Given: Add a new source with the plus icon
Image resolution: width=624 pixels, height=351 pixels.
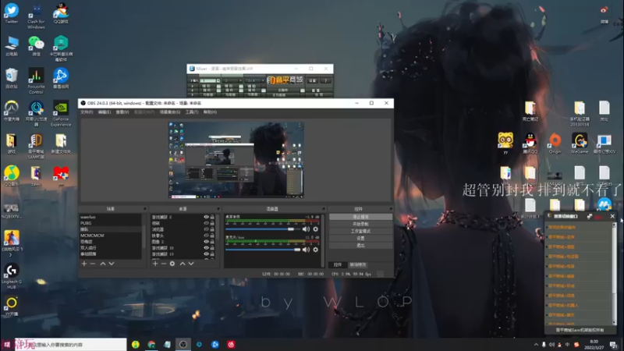Looking at the screenshot, I should pyautogui.click(x=155, y=264).
